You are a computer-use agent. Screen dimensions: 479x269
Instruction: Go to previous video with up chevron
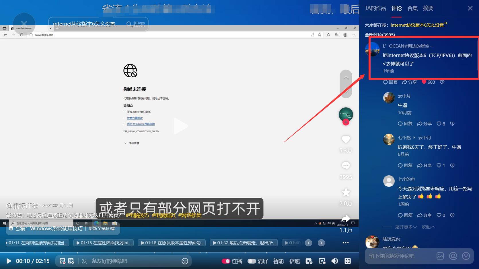point(346,77)
